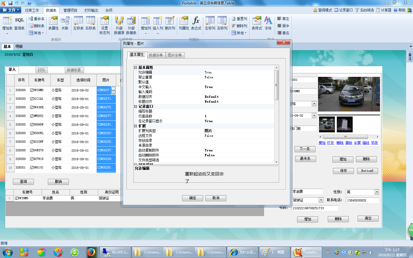Image resolution: width=413 pixels, height=258 pixels.
Task: Open the 性别 combo box dropdown
Action: pyautogui.click(x=377, y=192)
